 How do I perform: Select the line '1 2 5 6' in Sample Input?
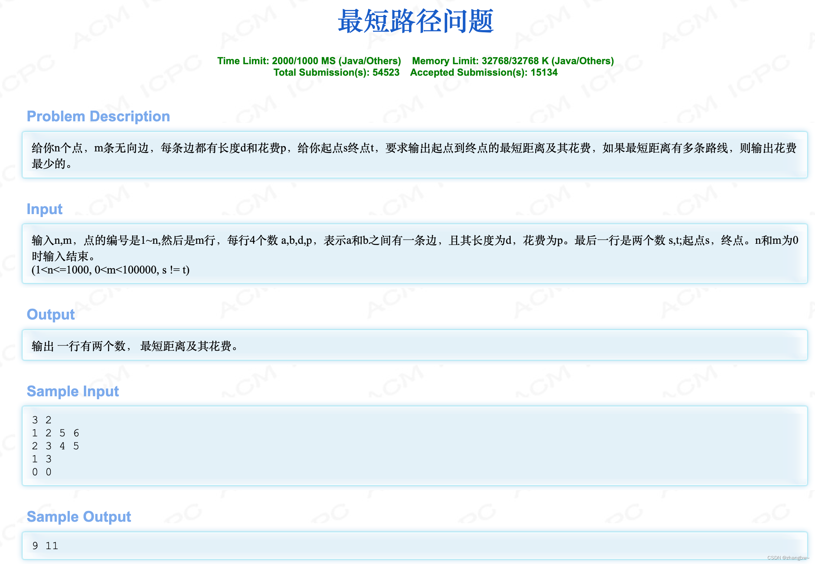56,433
